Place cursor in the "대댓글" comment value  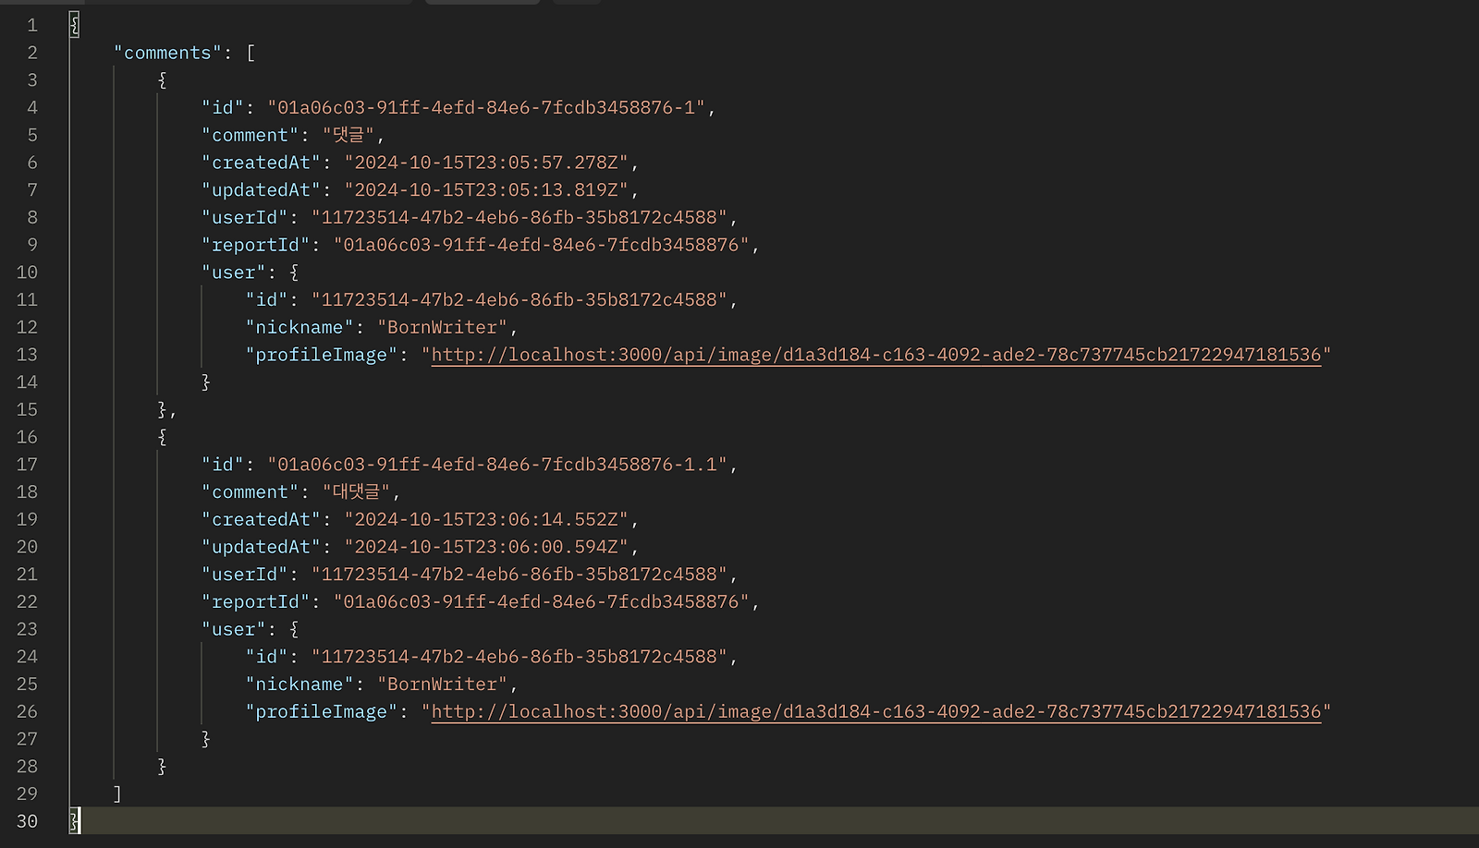[x=356, y=492]
